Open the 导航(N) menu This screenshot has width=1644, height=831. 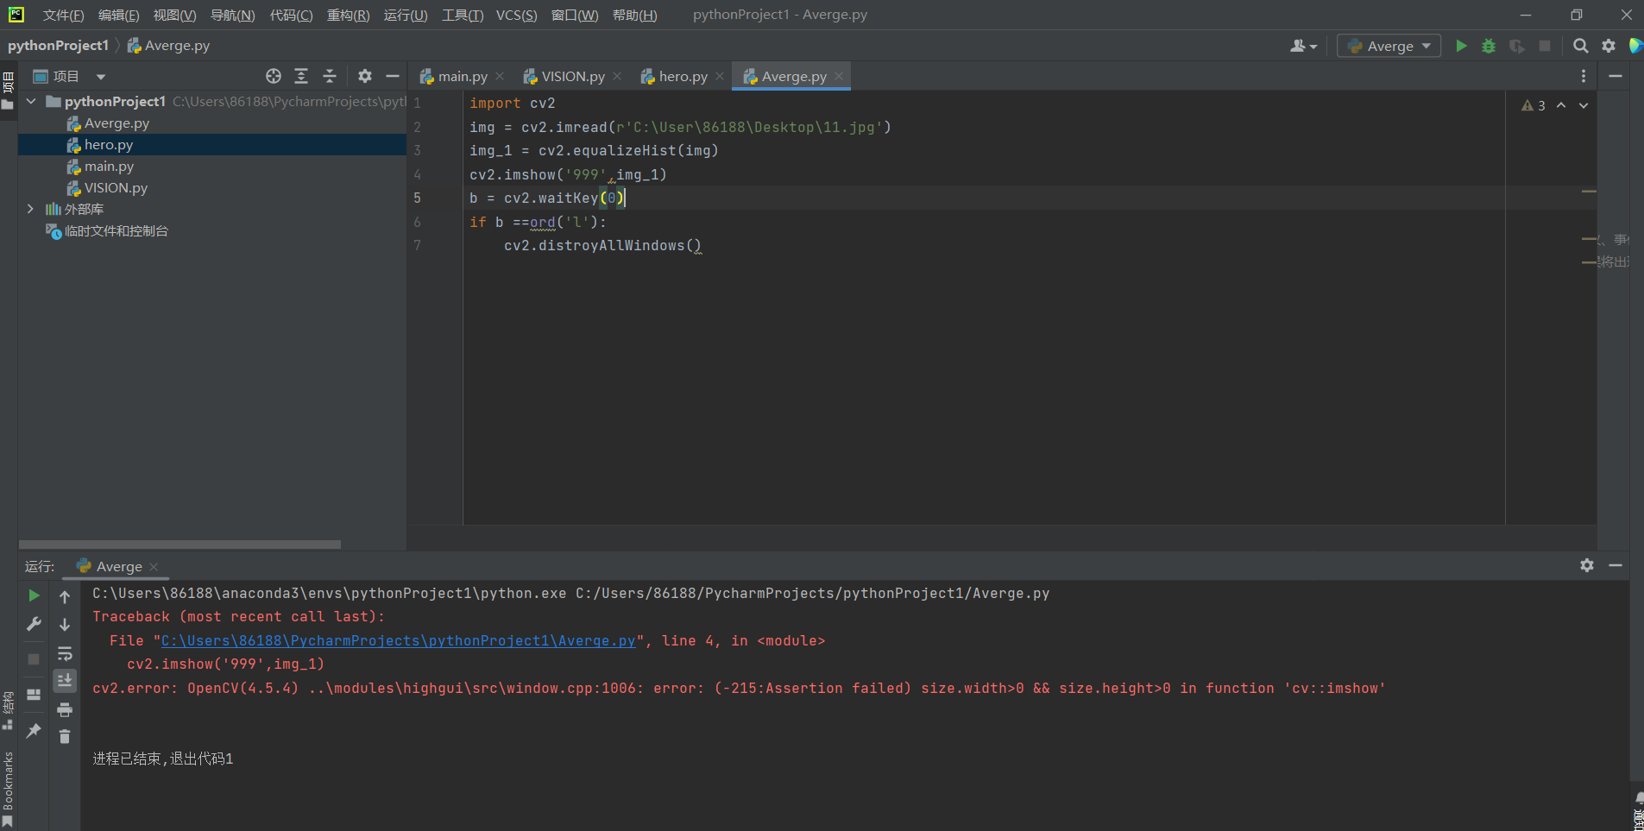pos(232,15)
